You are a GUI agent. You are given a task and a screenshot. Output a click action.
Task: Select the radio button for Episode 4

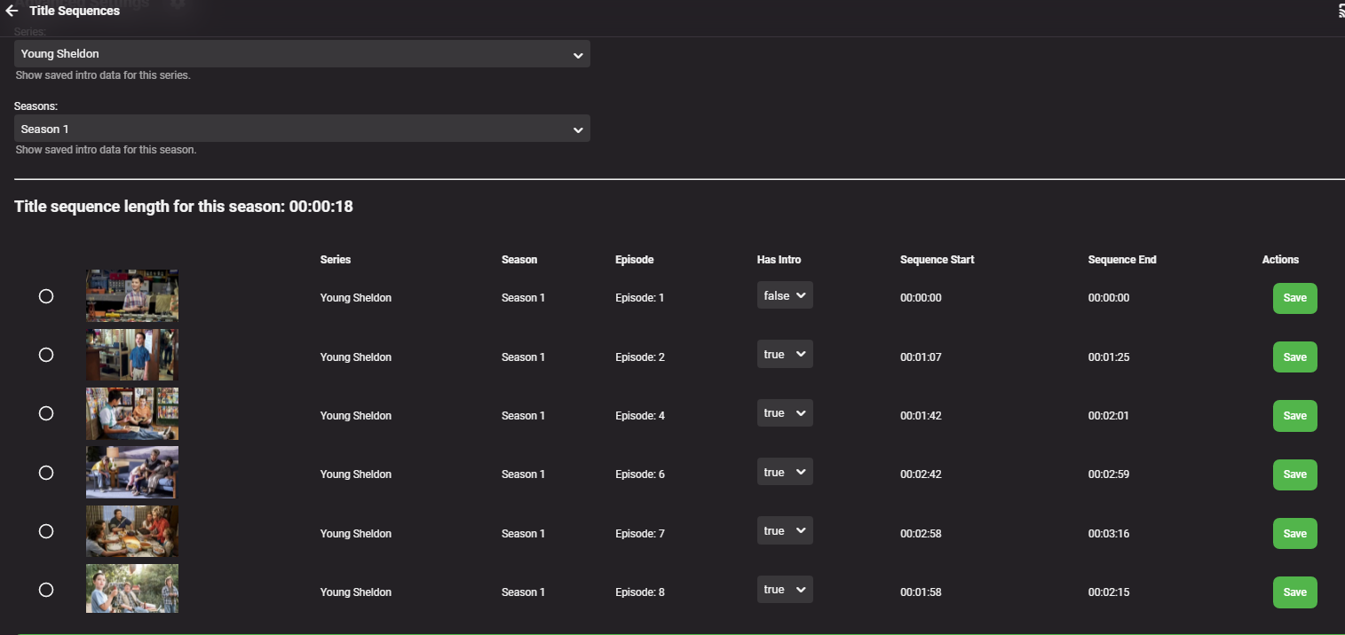pos(46,413)
